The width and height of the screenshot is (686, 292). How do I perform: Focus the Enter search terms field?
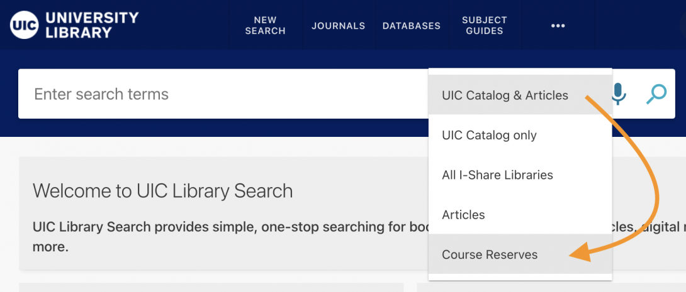click(223, 94)
